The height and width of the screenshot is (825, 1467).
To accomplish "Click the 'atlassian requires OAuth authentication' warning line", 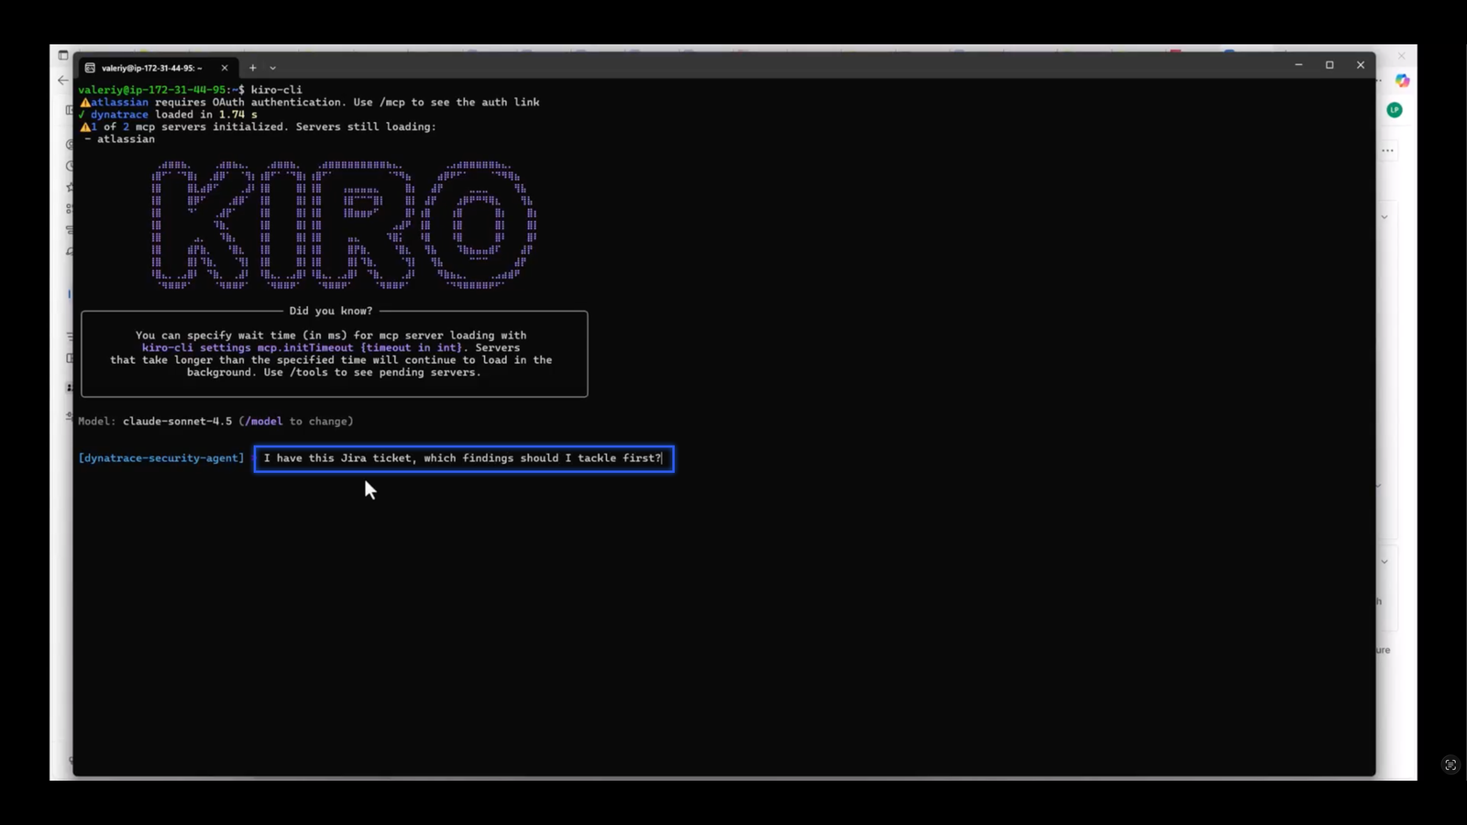I will click(310, 103).
